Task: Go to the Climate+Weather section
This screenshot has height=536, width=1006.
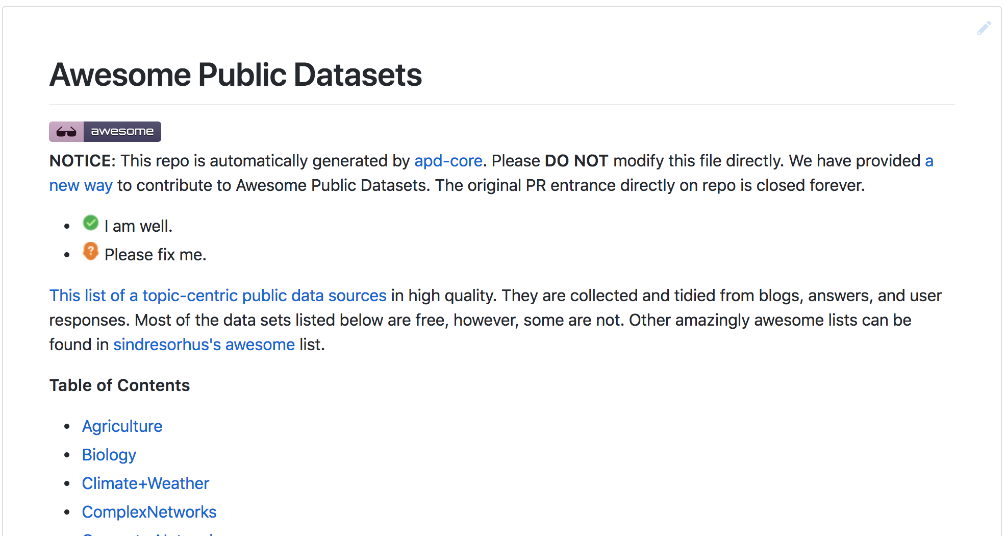Action: tap(145, 483)
